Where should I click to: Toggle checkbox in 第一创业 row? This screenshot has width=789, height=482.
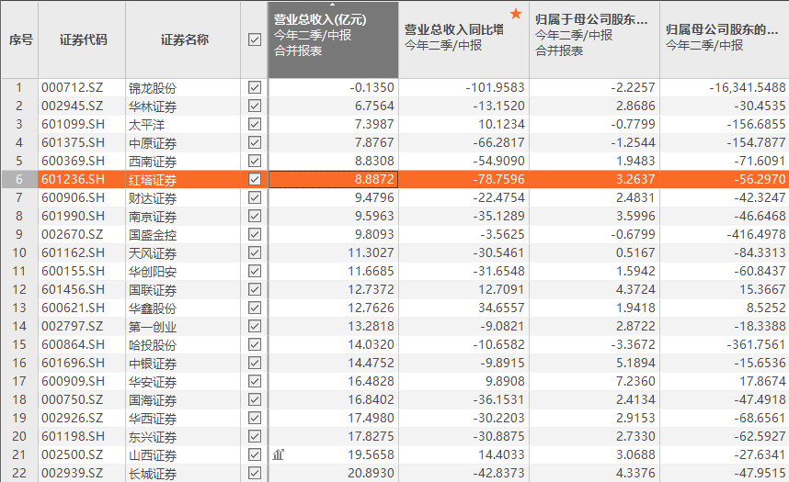(x=255, y=326)
